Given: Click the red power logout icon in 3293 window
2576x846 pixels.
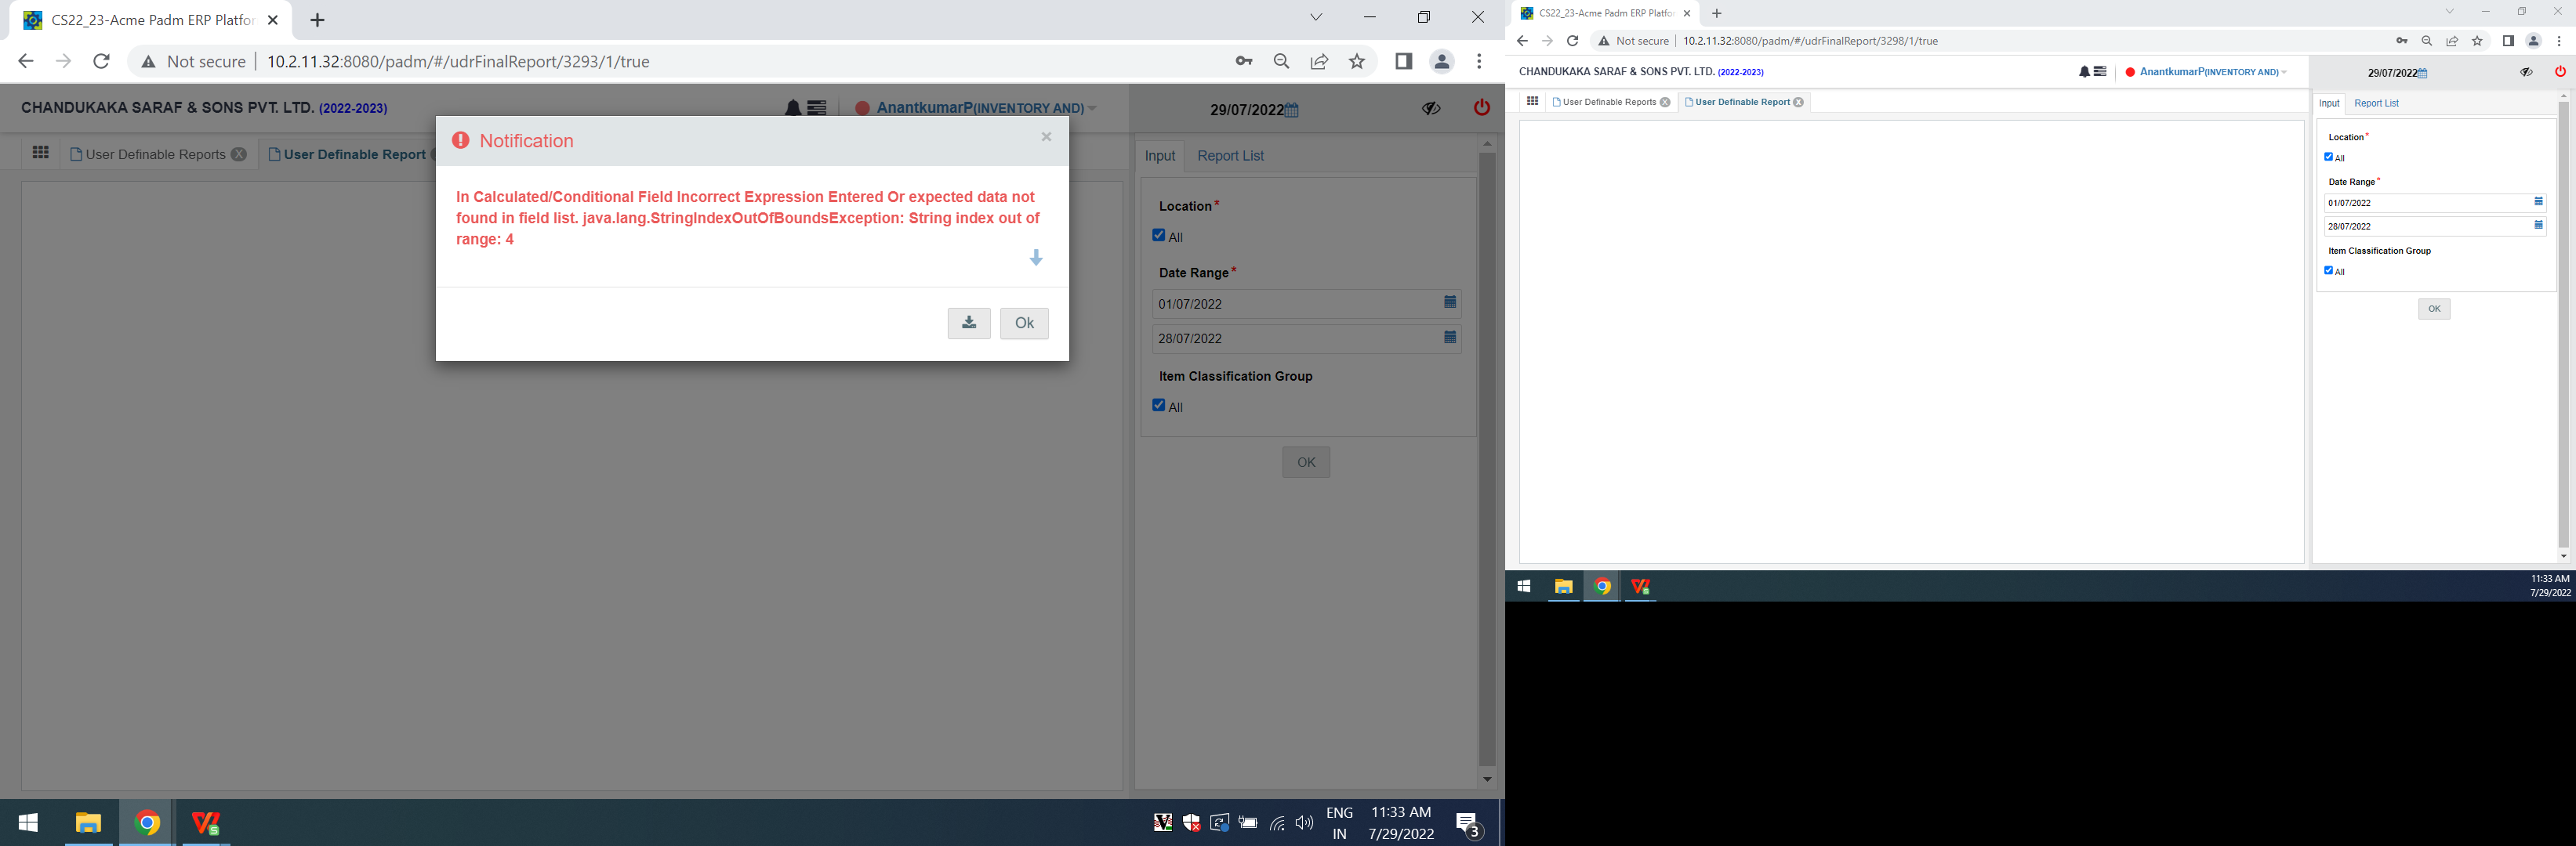Looking at the screenshot, I should click(x=1482, y=107).
